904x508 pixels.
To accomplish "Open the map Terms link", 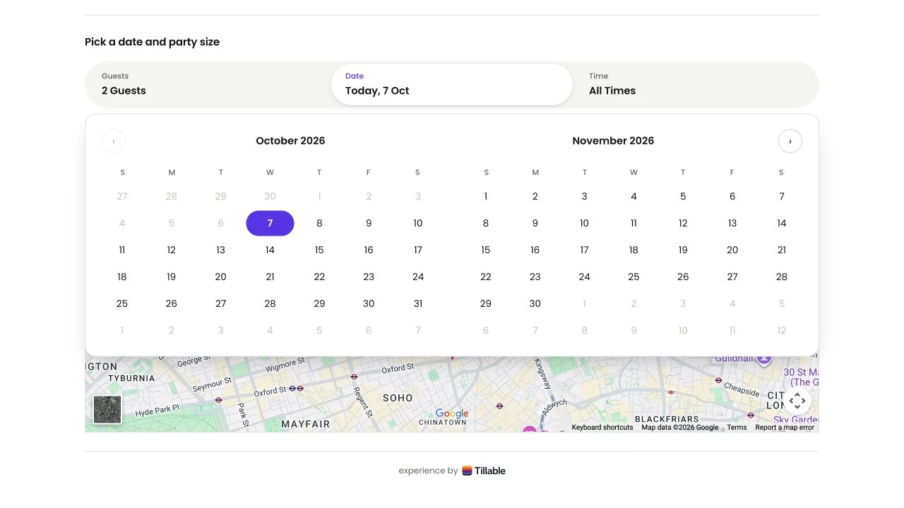I will tap(737, 428).
